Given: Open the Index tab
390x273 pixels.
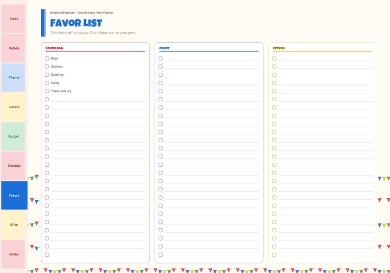Looking at the screenshot, I should 13,19.
